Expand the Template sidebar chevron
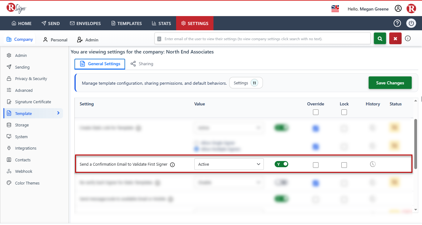Image resolution: width=422 pixels, height=225 pixels. pos(58,113)
